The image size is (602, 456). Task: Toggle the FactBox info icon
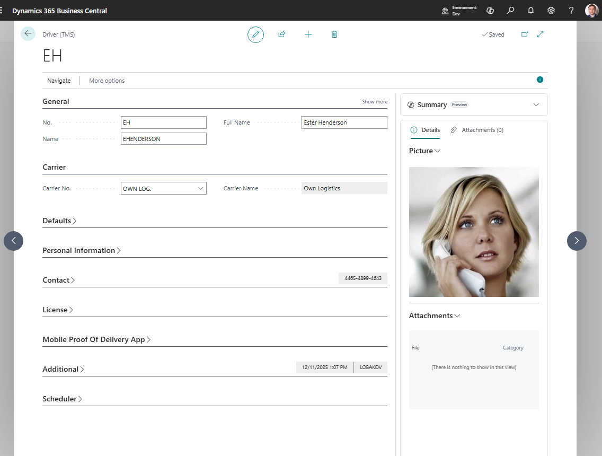tap(540, 80)
